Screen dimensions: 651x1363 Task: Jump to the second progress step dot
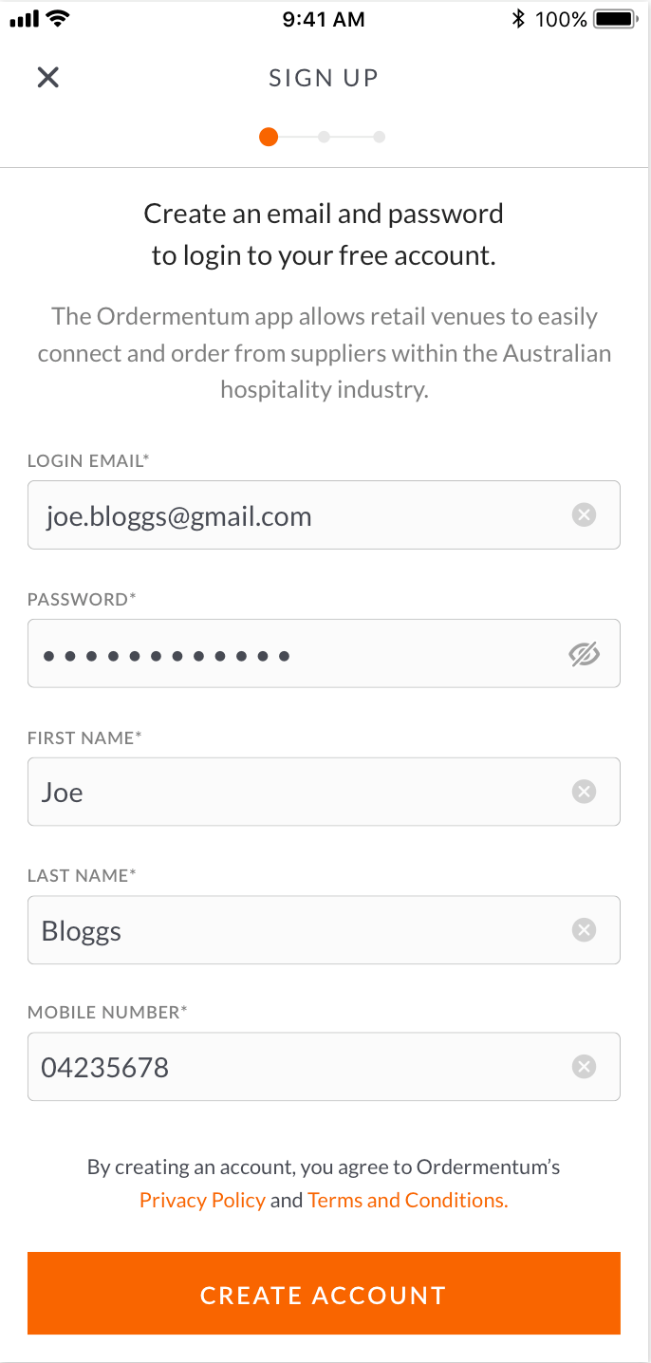click(x=324, y=138)
